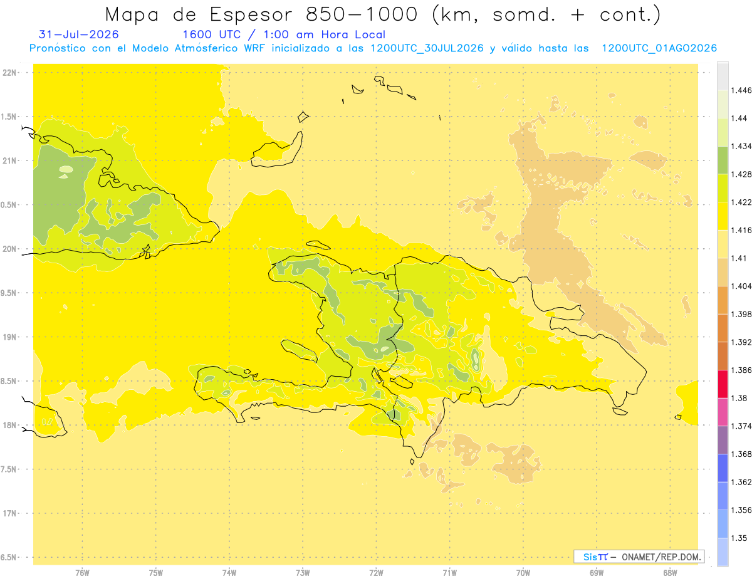Click the legend value 1.35
This screenshot has width=752, height=581.
[738, 538]
